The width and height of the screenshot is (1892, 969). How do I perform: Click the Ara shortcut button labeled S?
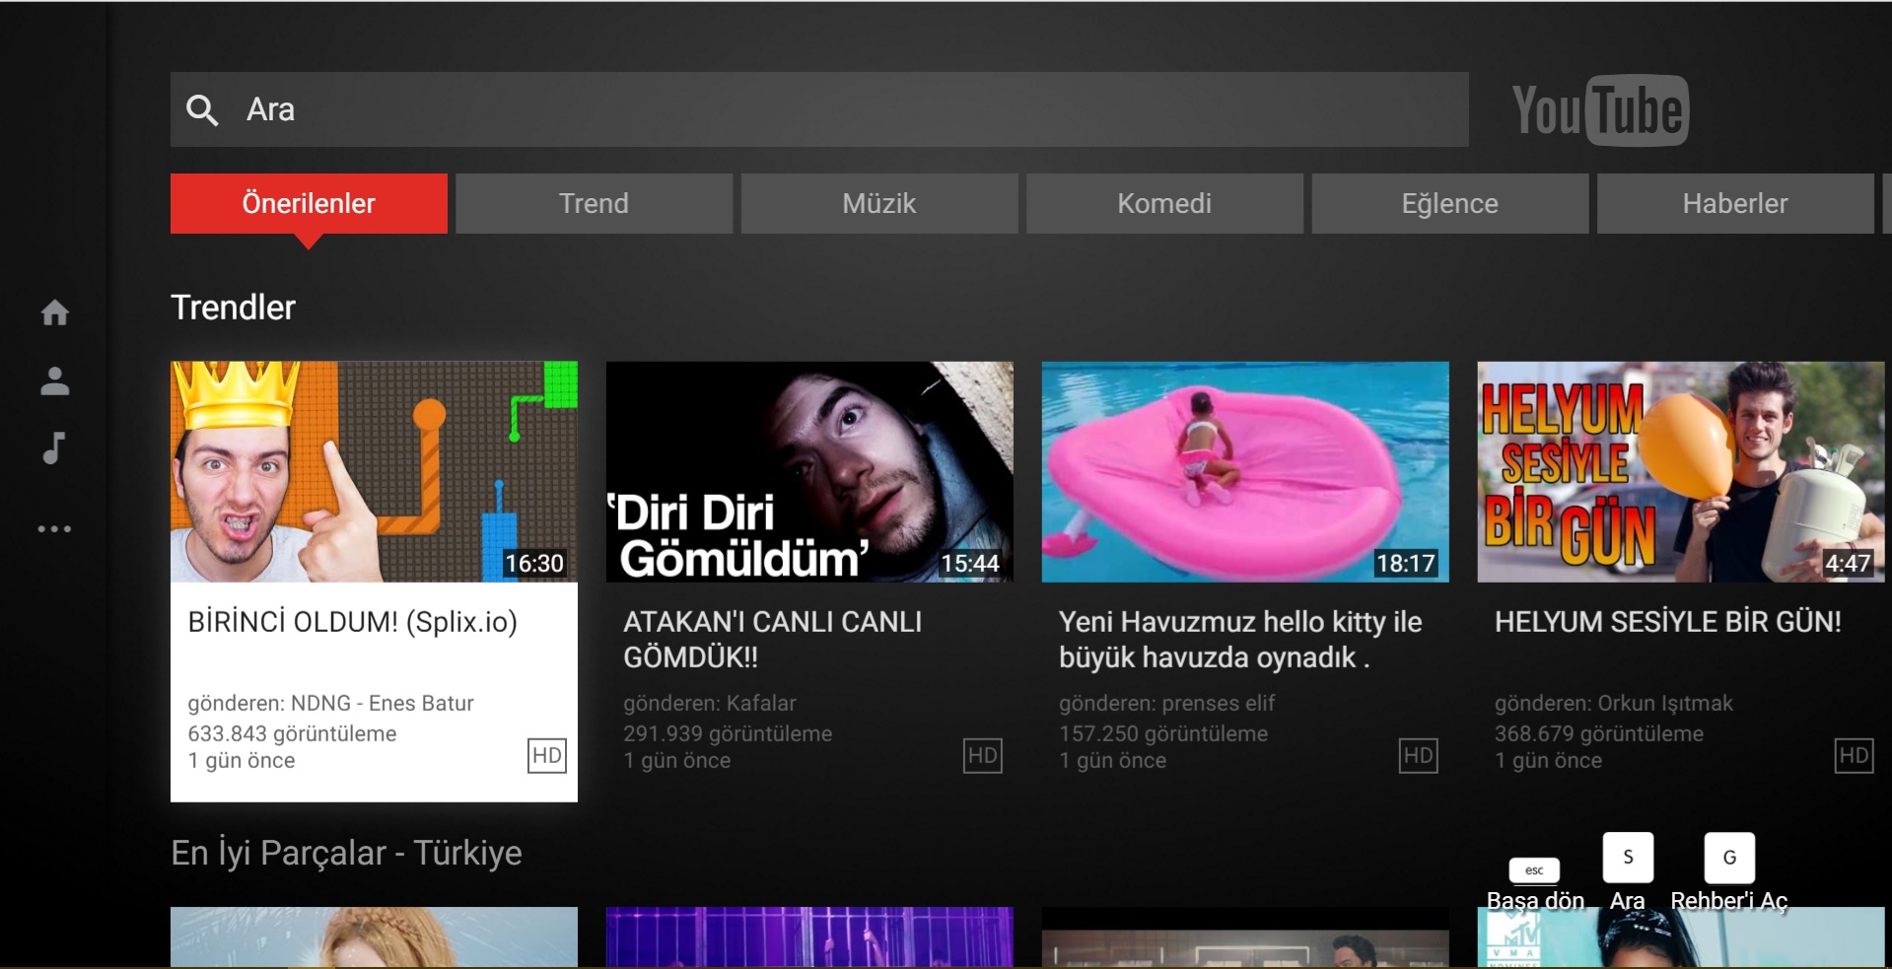pos(1627,858)
